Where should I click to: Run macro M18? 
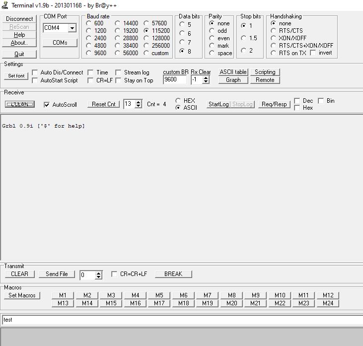pos(183,303)
